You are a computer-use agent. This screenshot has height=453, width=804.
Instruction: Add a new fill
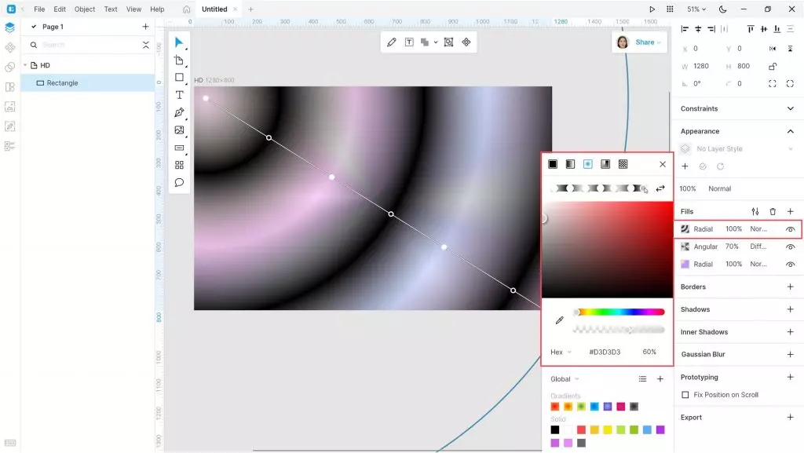(790, 211)
